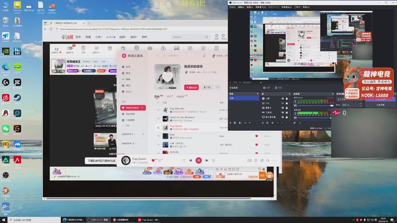
Task: Expand collected playlists 12 section
Action: [x=129, y=143]
